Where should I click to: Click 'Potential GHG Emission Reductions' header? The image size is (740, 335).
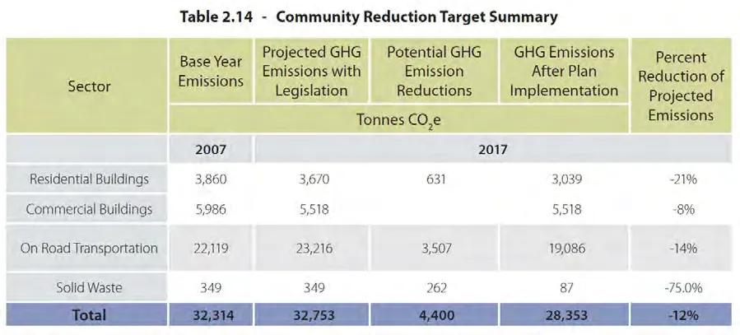[x=434, y=72]
